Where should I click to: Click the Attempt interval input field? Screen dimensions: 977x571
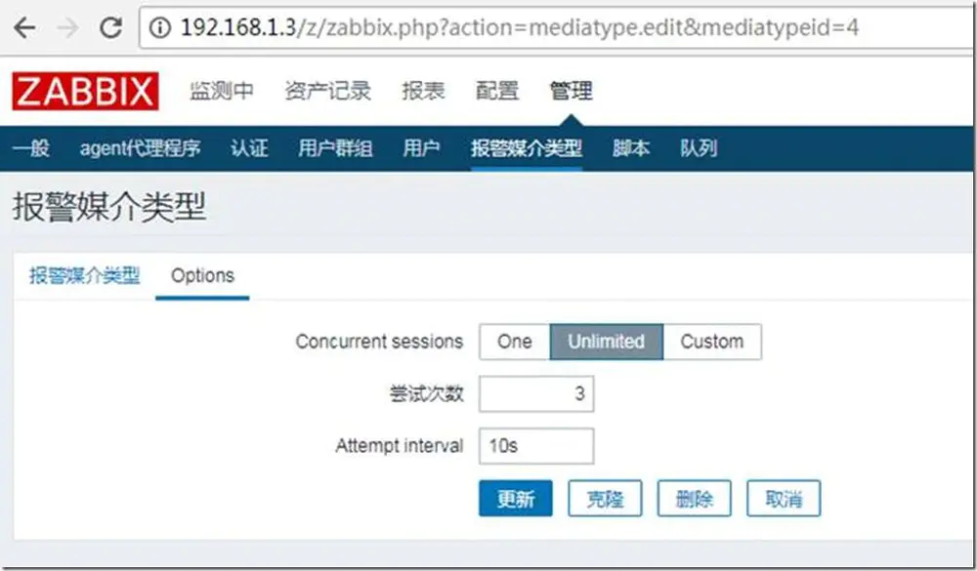coord(535,446)
